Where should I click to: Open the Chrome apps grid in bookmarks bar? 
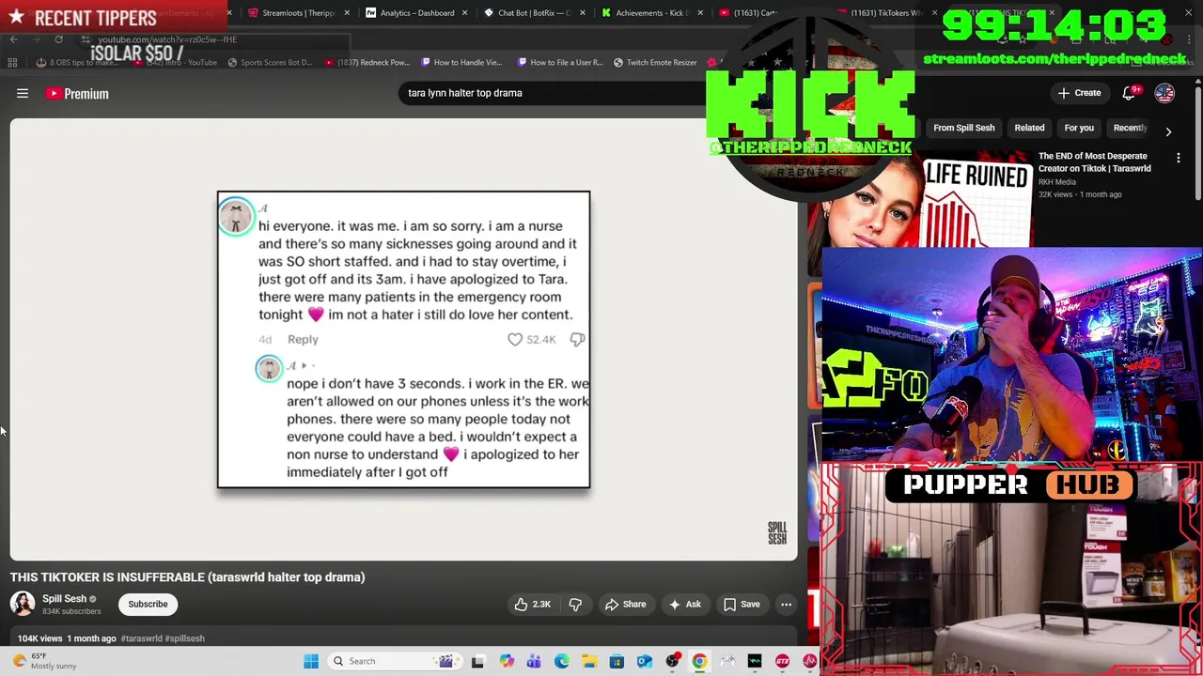tap(12, 62)
